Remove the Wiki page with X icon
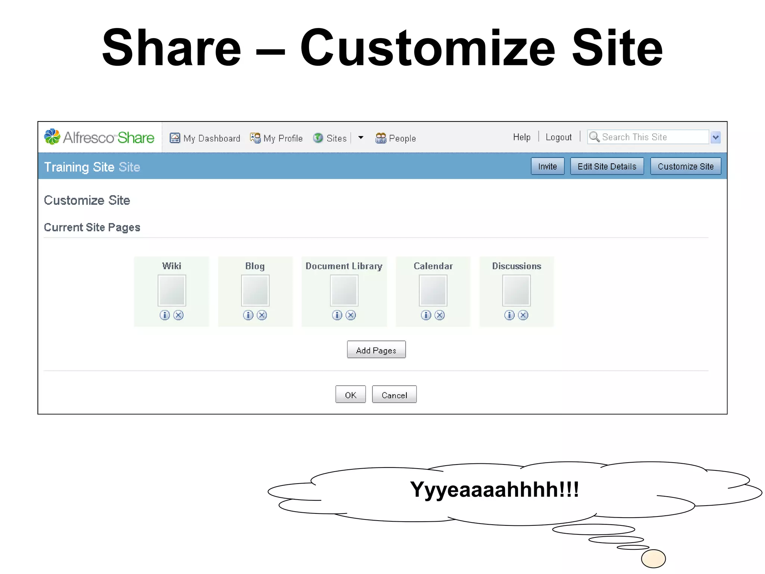The width and height of the screenshot is (765, 574). [x=179, y=315]
